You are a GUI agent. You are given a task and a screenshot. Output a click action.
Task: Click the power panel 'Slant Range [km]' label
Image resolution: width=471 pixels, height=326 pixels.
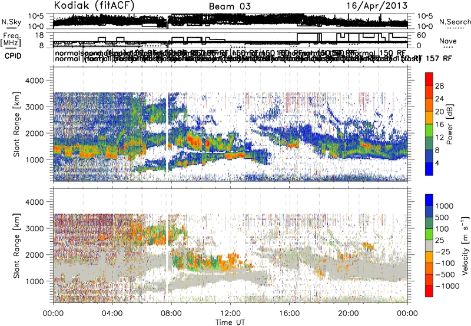17,124
